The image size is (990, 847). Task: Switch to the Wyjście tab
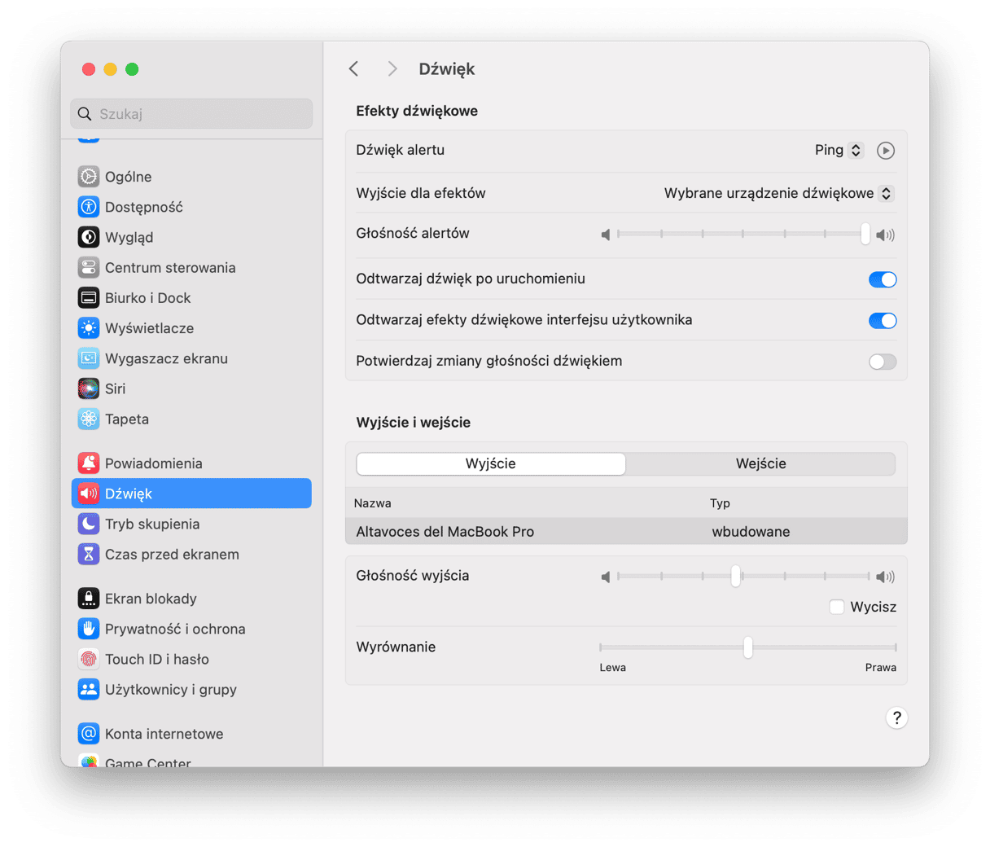(491, 464)
